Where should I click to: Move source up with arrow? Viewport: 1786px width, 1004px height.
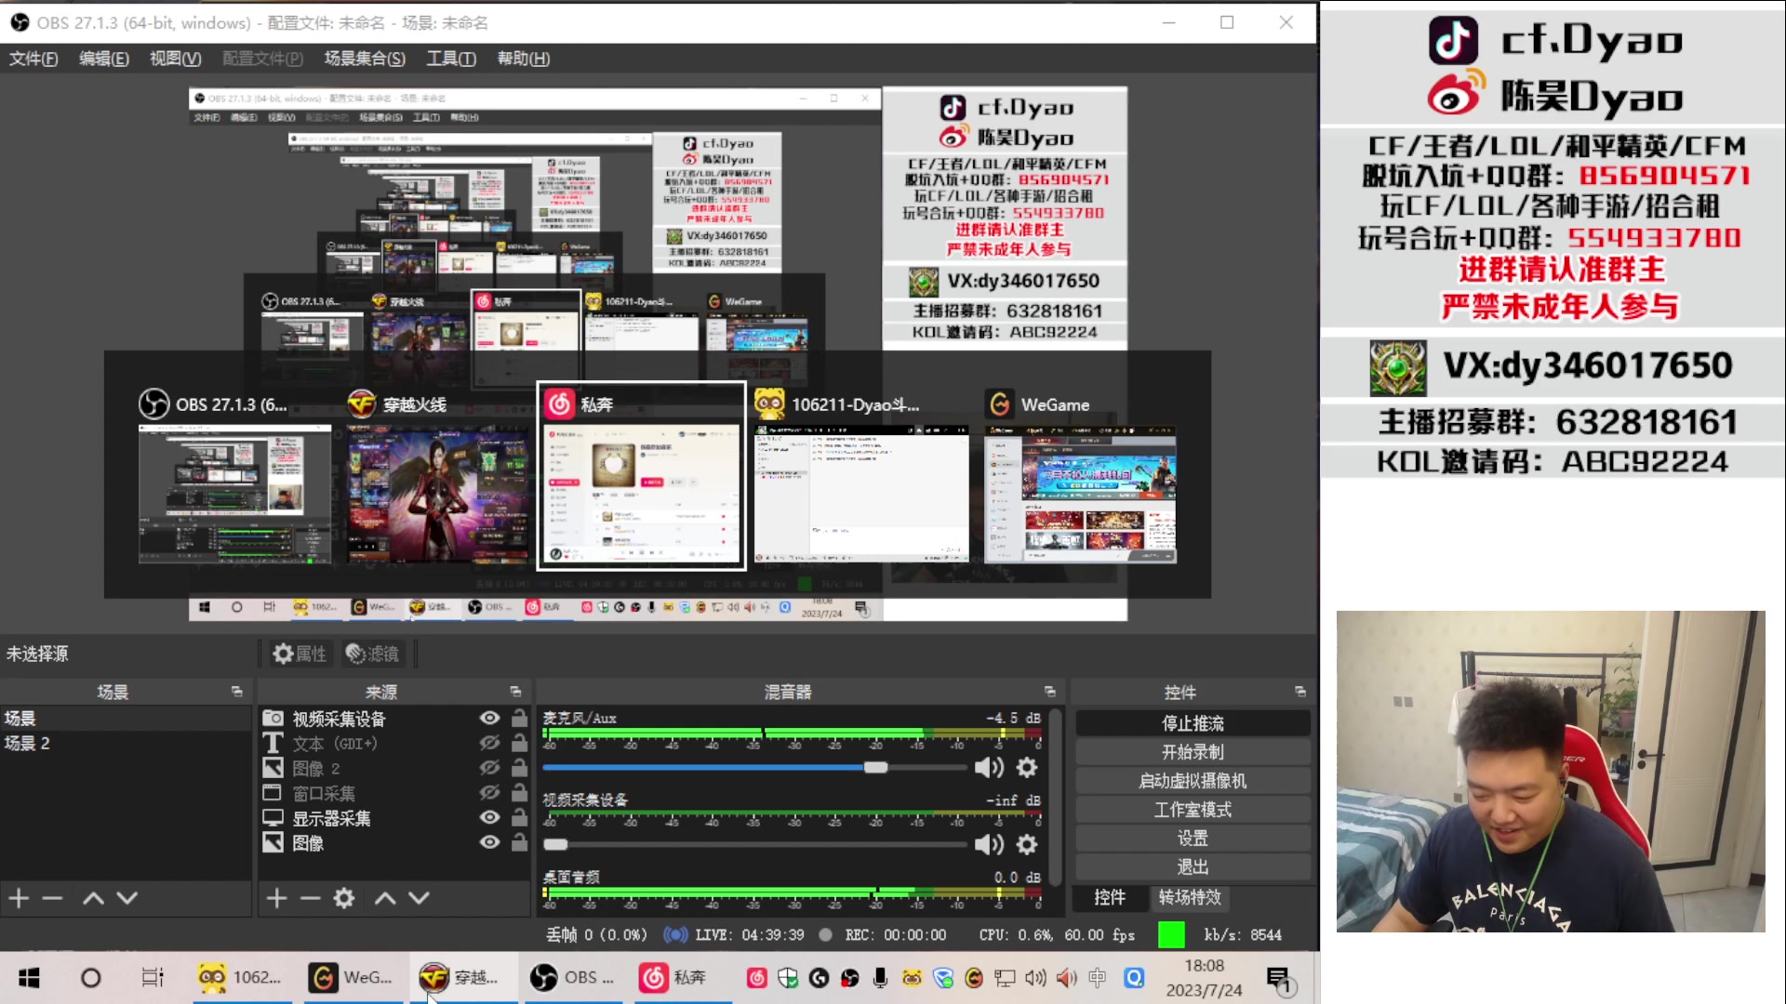[x=385, y=898]
